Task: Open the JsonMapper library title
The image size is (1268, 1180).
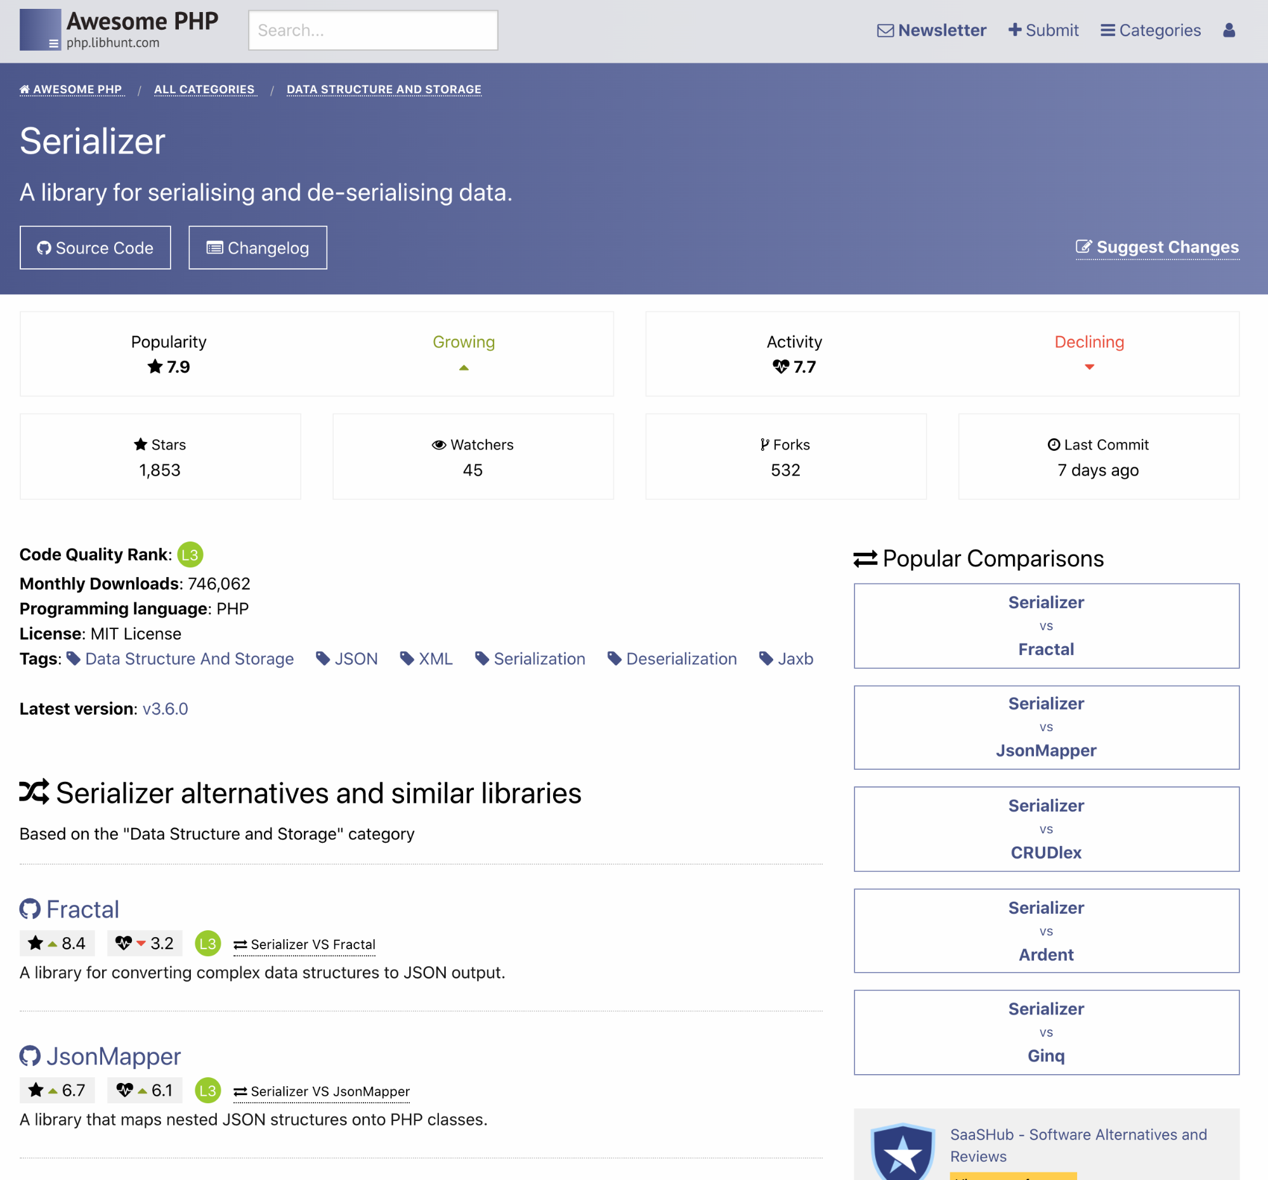Action: tap(114, 1056)
